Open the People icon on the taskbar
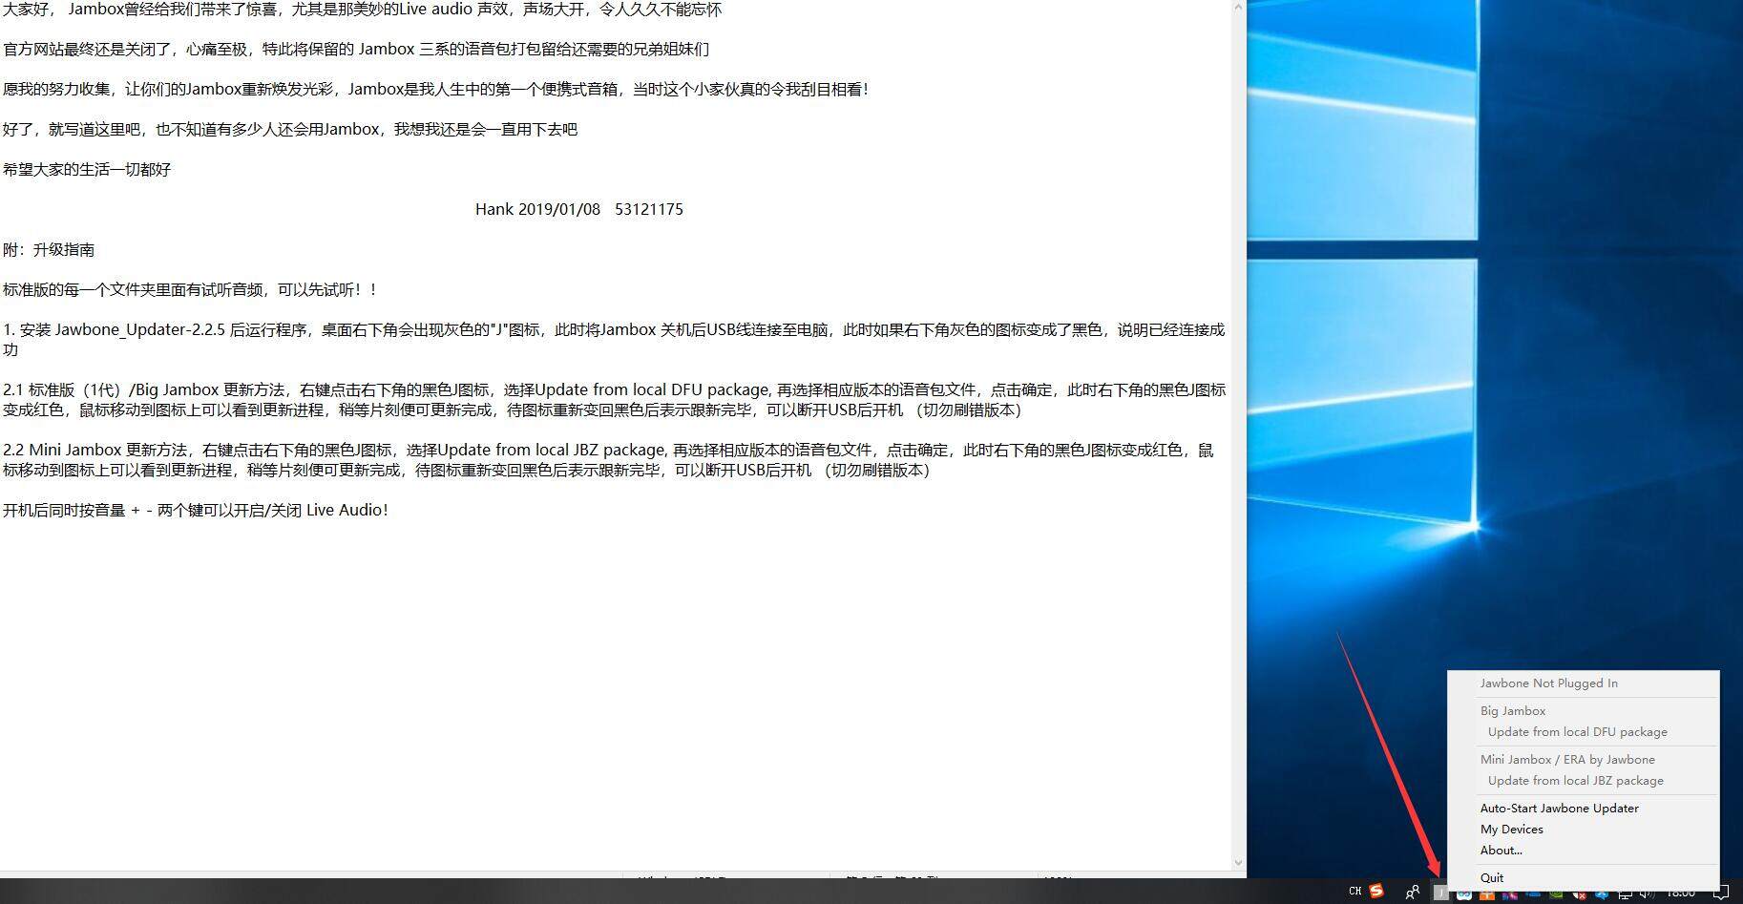1743x904 pixels. 1412,893
